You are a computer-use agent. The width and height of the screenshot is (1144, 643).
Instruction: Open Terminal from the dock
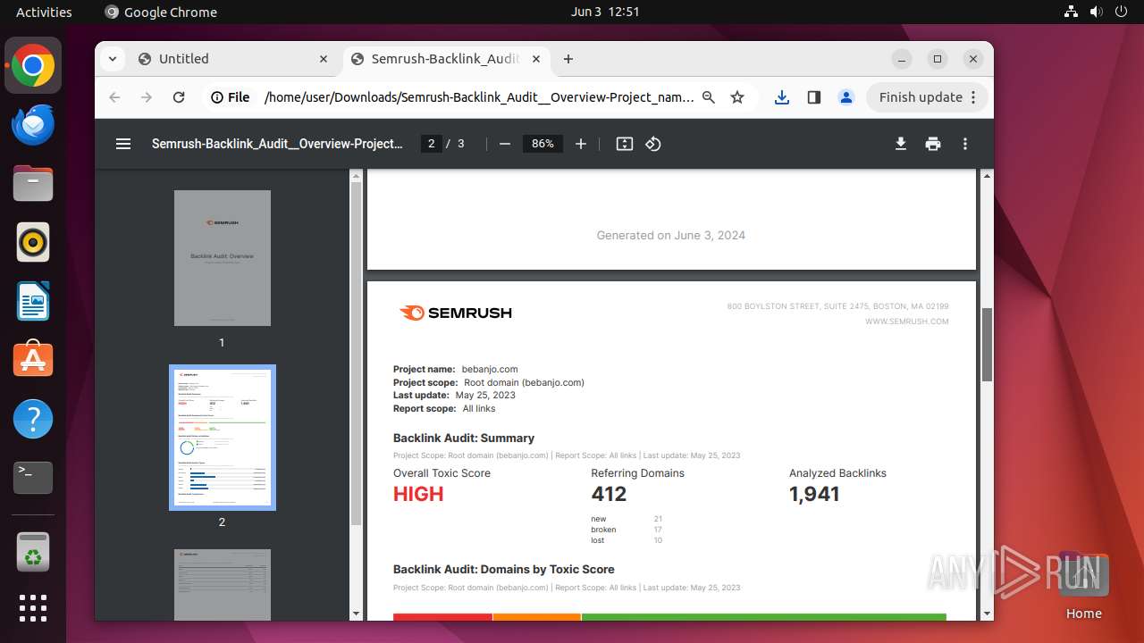pyautogui.click(x=33, y=478)
